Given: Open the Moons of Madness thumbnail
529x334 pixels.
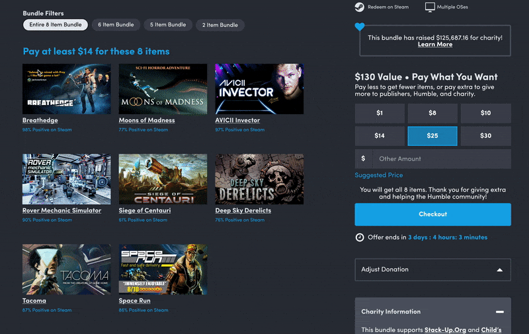Looking at the screenshot, I should pos(163,89).
